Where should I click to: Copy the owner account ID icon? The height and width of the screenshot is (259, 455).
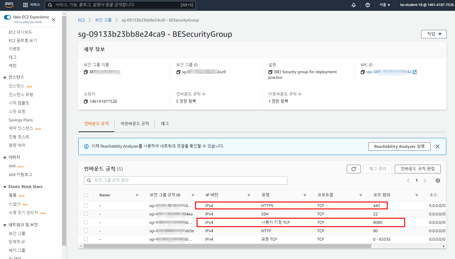tap(86, 101)
